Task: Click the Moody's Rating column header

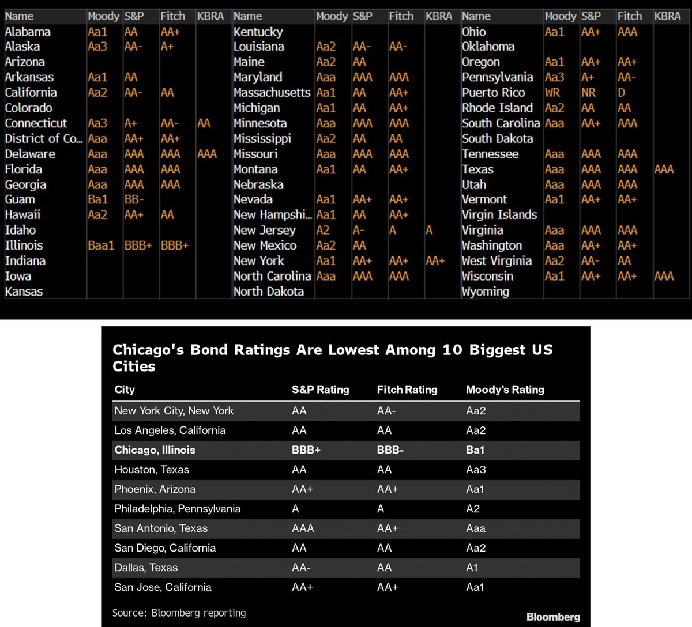Action: coord(505,390)
